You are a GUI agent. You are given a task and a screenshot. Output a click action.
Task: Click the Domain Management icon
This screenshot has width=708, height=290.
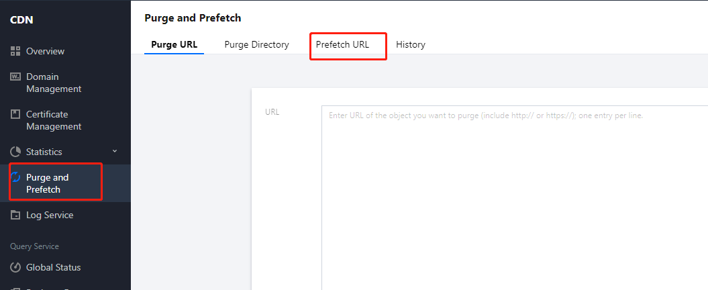15,77
